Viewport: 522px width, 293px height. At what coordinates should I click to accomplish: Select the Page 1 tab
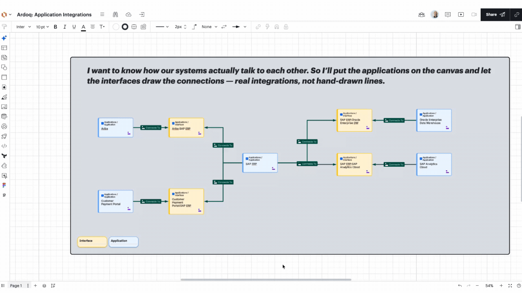click(16, 286)
